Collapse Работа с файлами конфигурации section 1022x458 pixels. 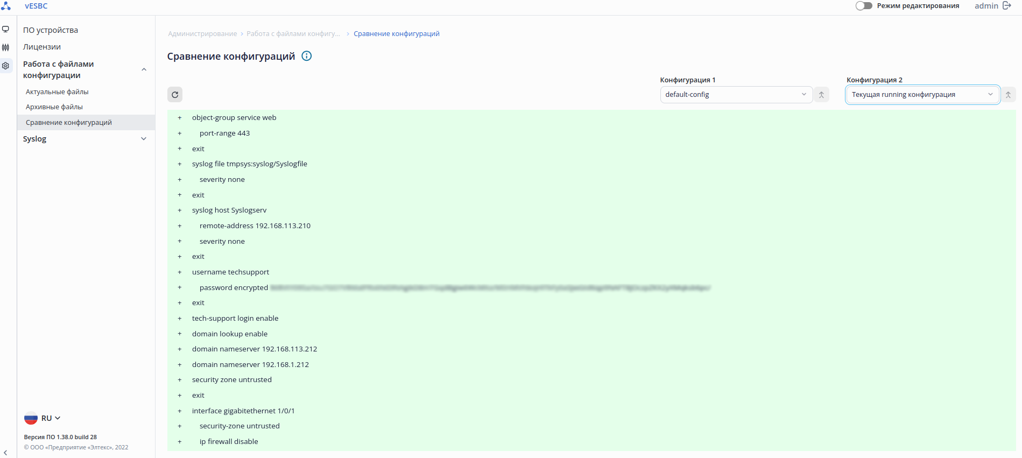tap(144, 69)
